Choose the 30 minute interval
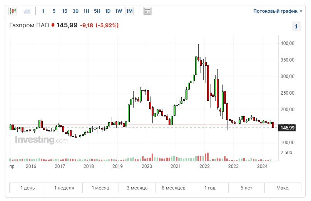 pos(75,11)
